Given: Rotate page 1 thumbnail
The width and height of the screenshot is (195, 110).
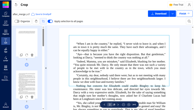Looking at the screenshot, I should coord(27,55).
